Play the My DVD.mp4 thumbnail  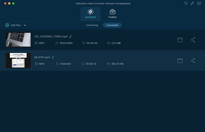(x=18, y=61)
